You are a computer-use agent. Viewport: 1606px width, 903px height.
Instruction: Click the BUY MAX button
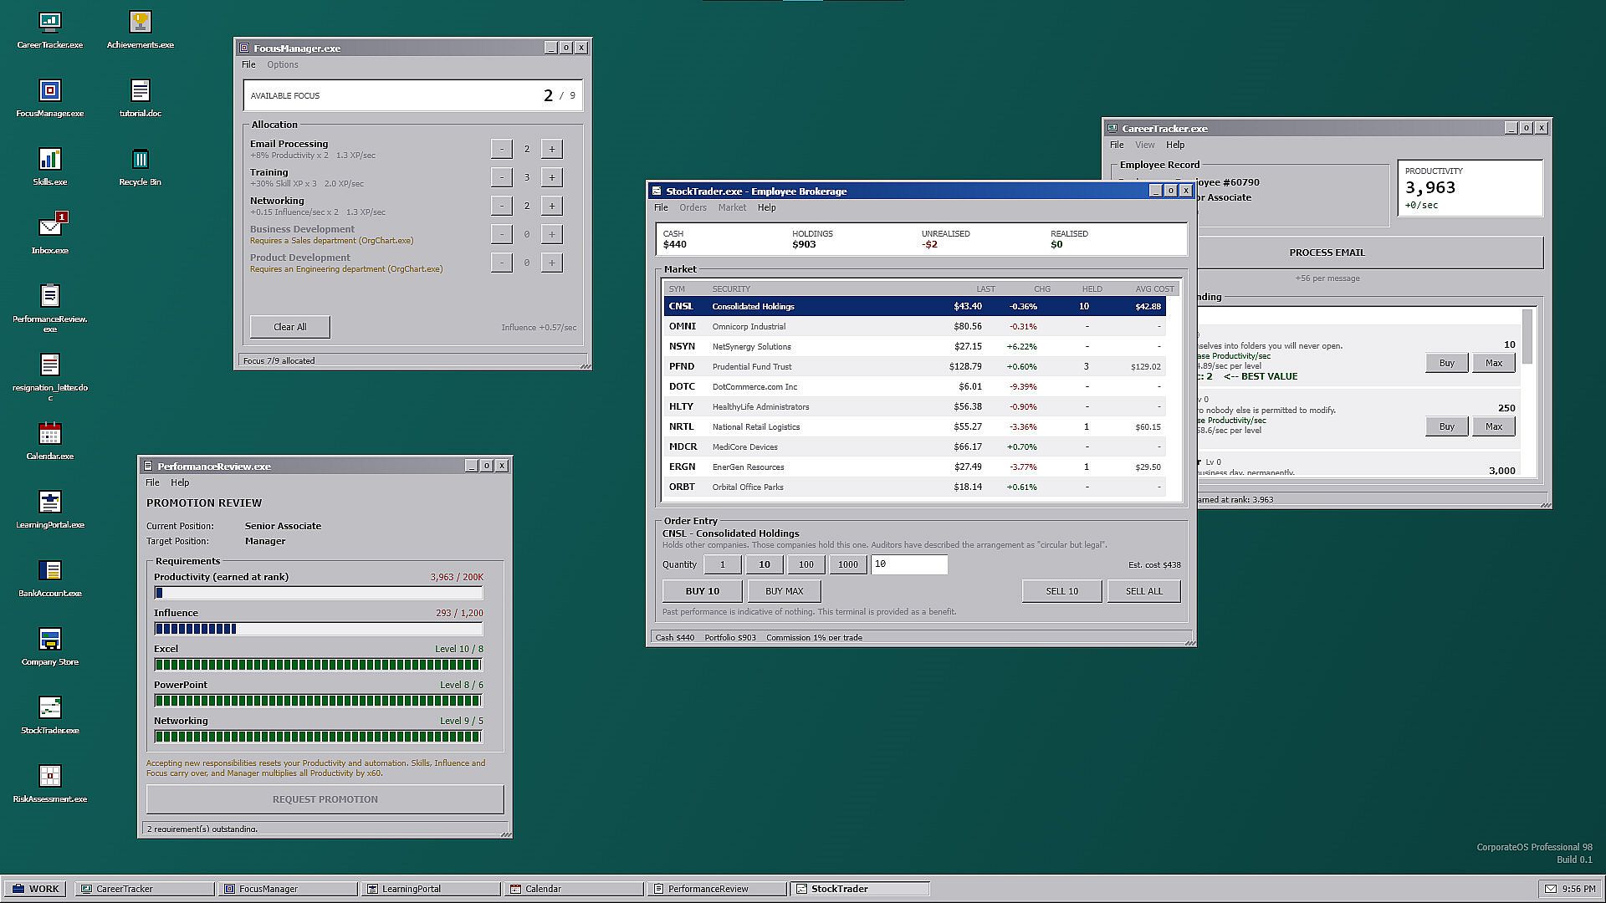pyautogui.click(x=784, y=591)
